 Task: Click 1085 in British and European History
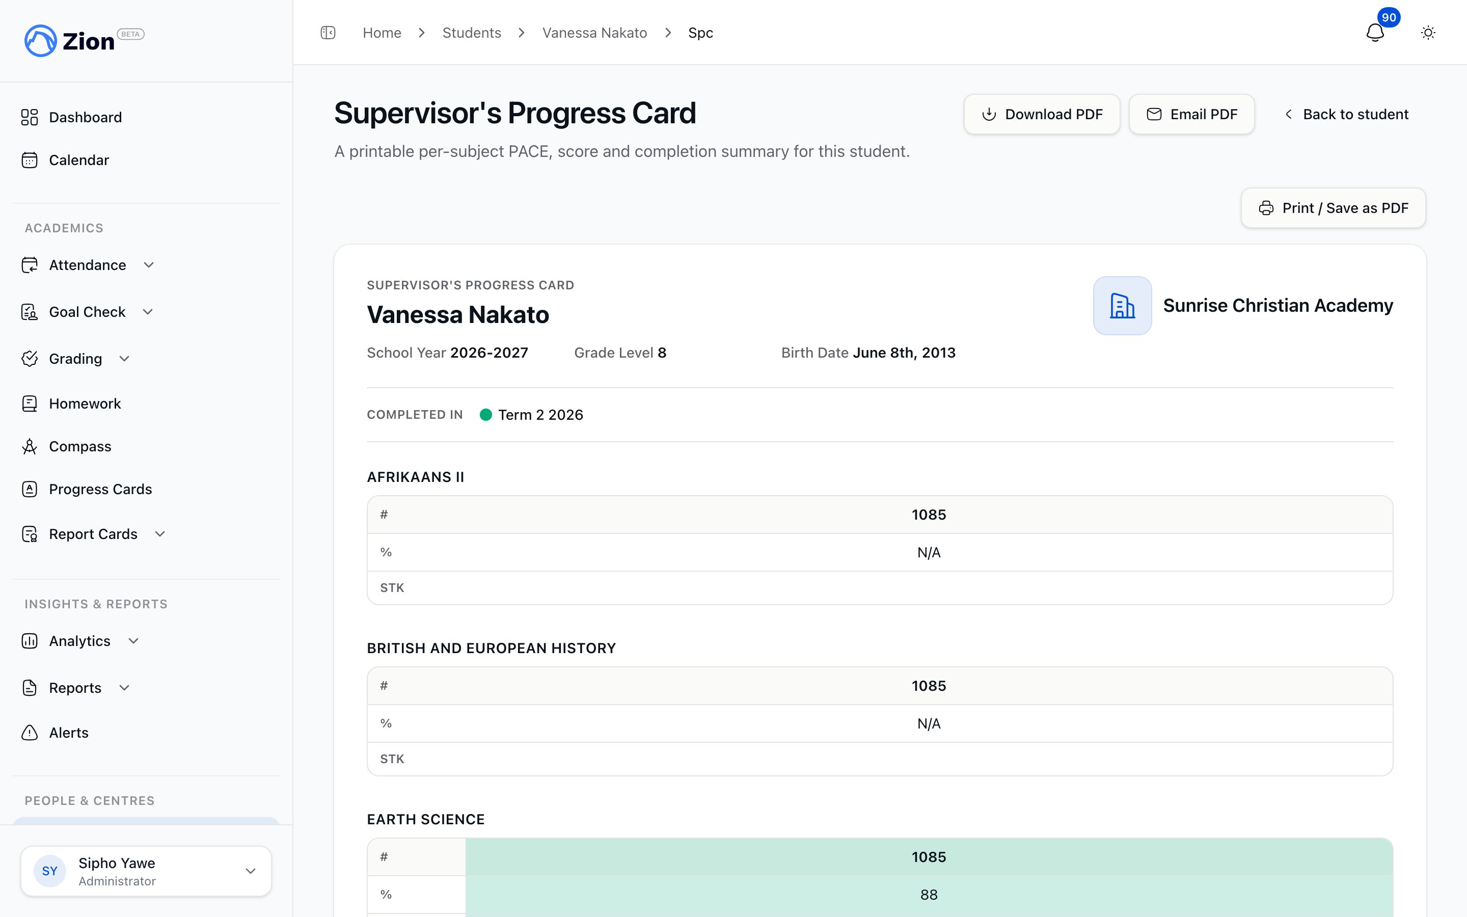pos(929,686)
